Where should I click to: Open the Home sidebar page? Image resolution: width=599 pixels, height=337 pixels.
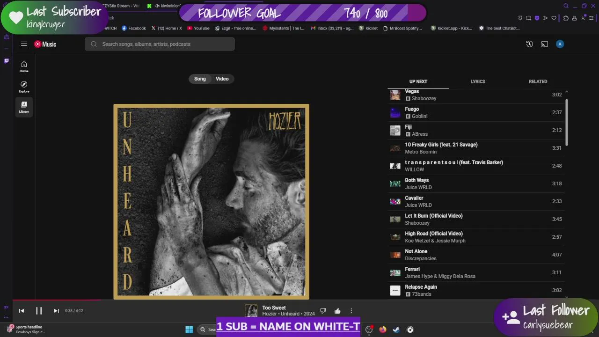click(24, 67)
